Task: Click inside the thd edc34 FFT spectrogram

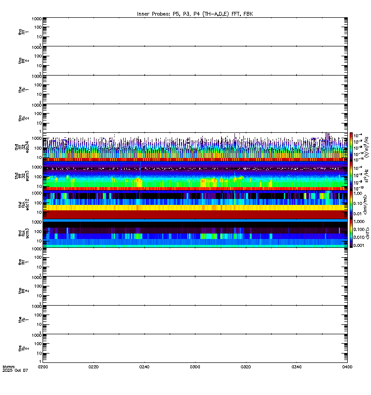Action: (195, 147)
